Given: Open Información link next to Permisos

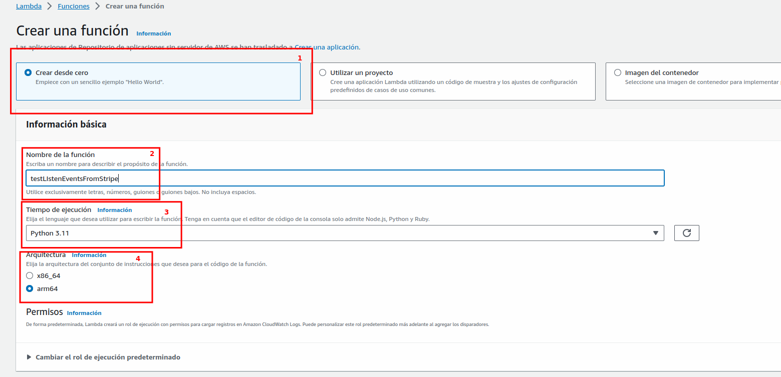Looking at the screenshot, I should tap(84, 313).
